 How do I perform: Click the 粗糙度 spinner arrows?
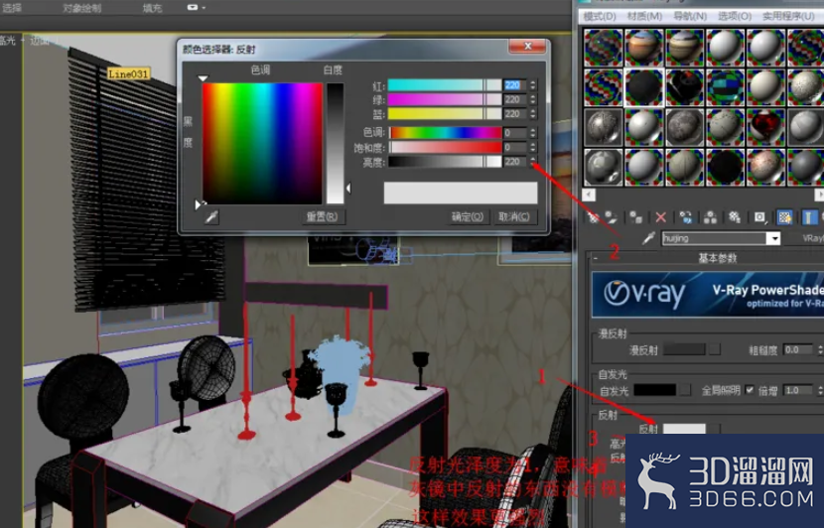click(819, 349)
